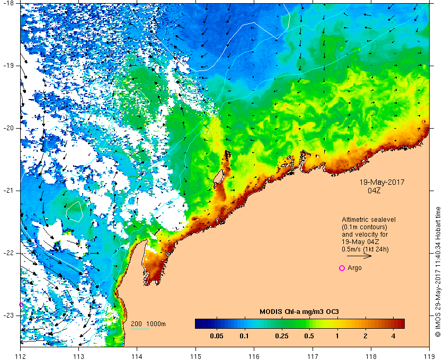Screen dimensions: 445x360
Task: Click the colorbar value '0.1'
Action: pyautogui.click(x=244, y=336)
